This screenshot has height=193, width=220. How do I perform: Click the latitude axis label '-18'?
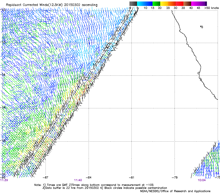click(3, 140)
